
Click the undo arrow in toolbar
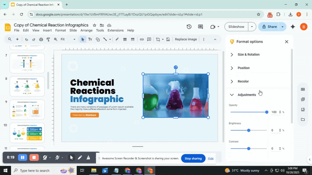click(27, 39)
